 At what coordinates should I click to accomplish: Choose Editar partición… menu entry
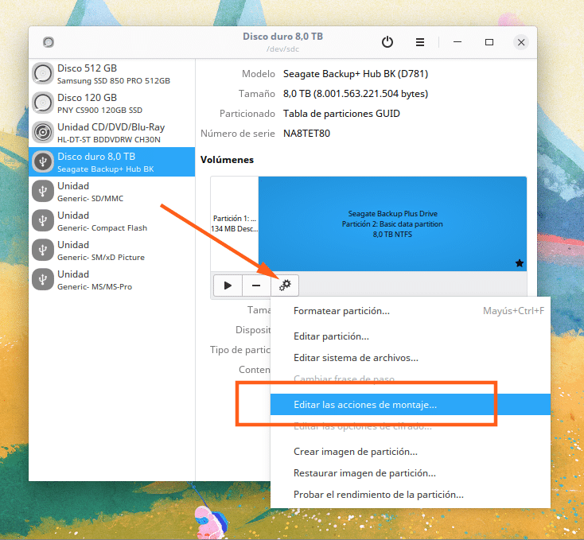411,336
